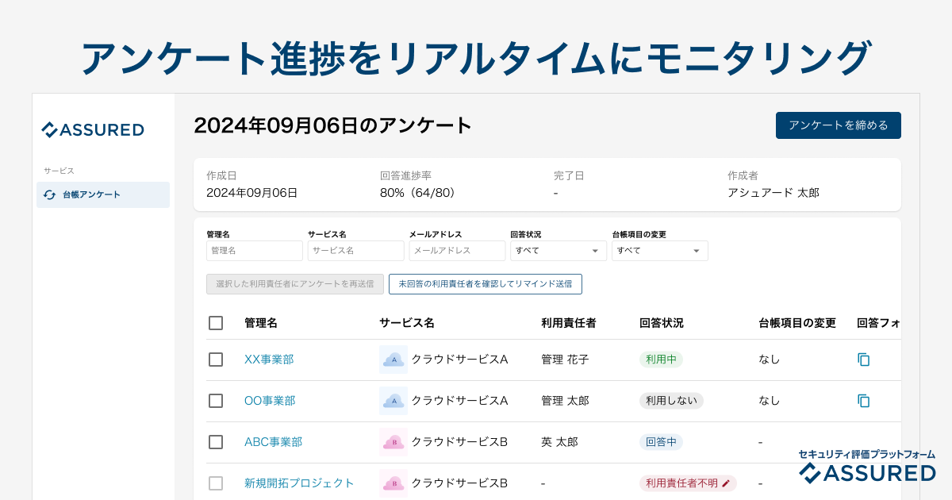Click the 利用中 status badge

[661, 360]
